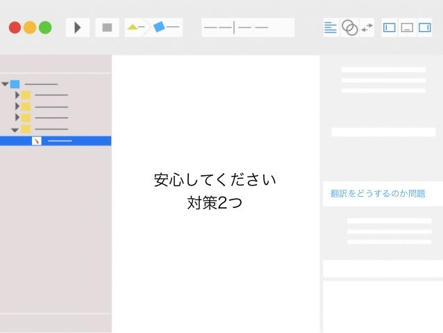This screenshot has width=443, height=333.
Task: Expand the first yellow folder
Action: click(17, 95)
